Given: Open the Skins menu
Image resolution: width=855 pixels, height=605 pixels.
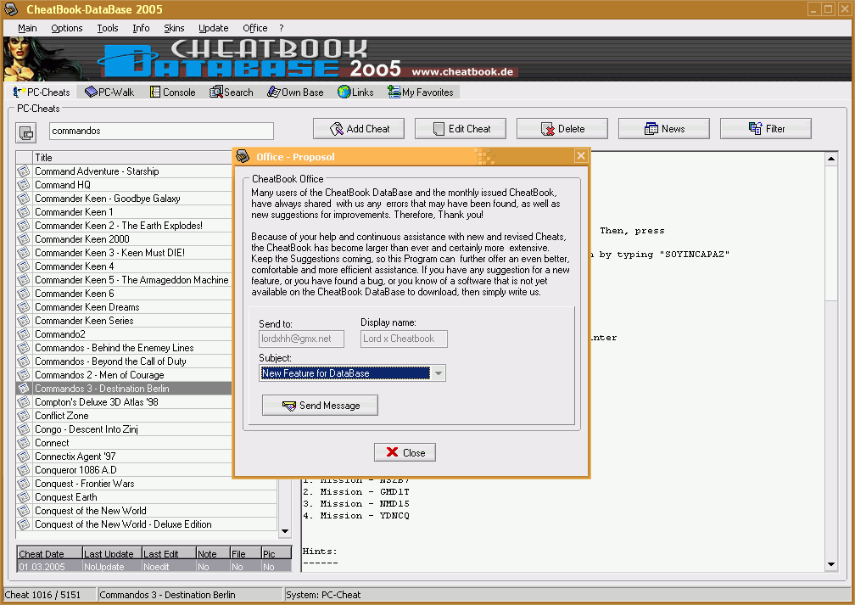Looking at the screenshot, I should [174, 28].
